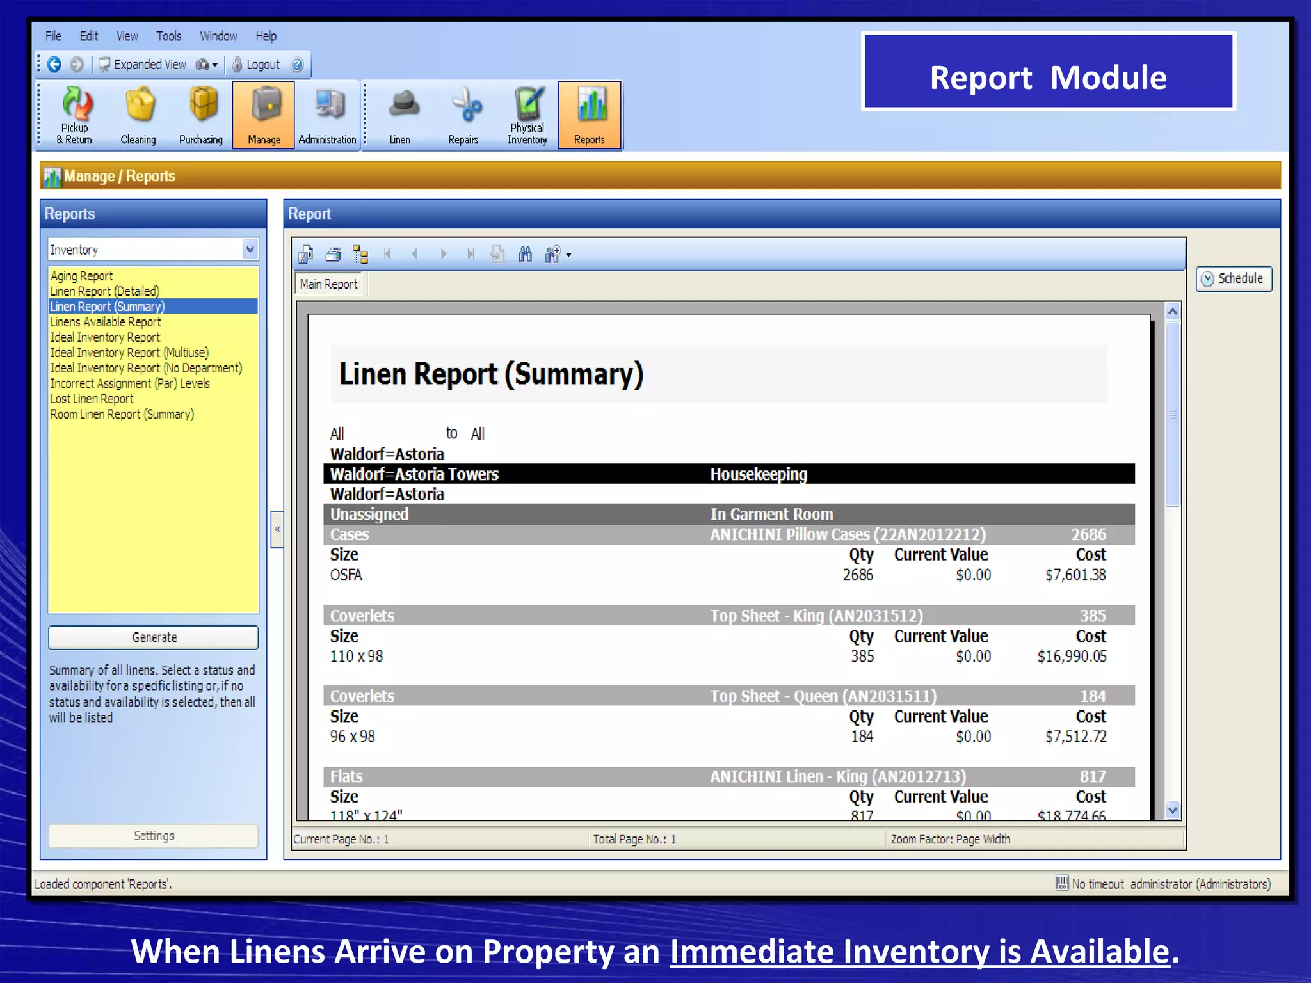1311x983 pixels.
Task: Open the Pickup & Return module
Action: (x=74, y=115)
